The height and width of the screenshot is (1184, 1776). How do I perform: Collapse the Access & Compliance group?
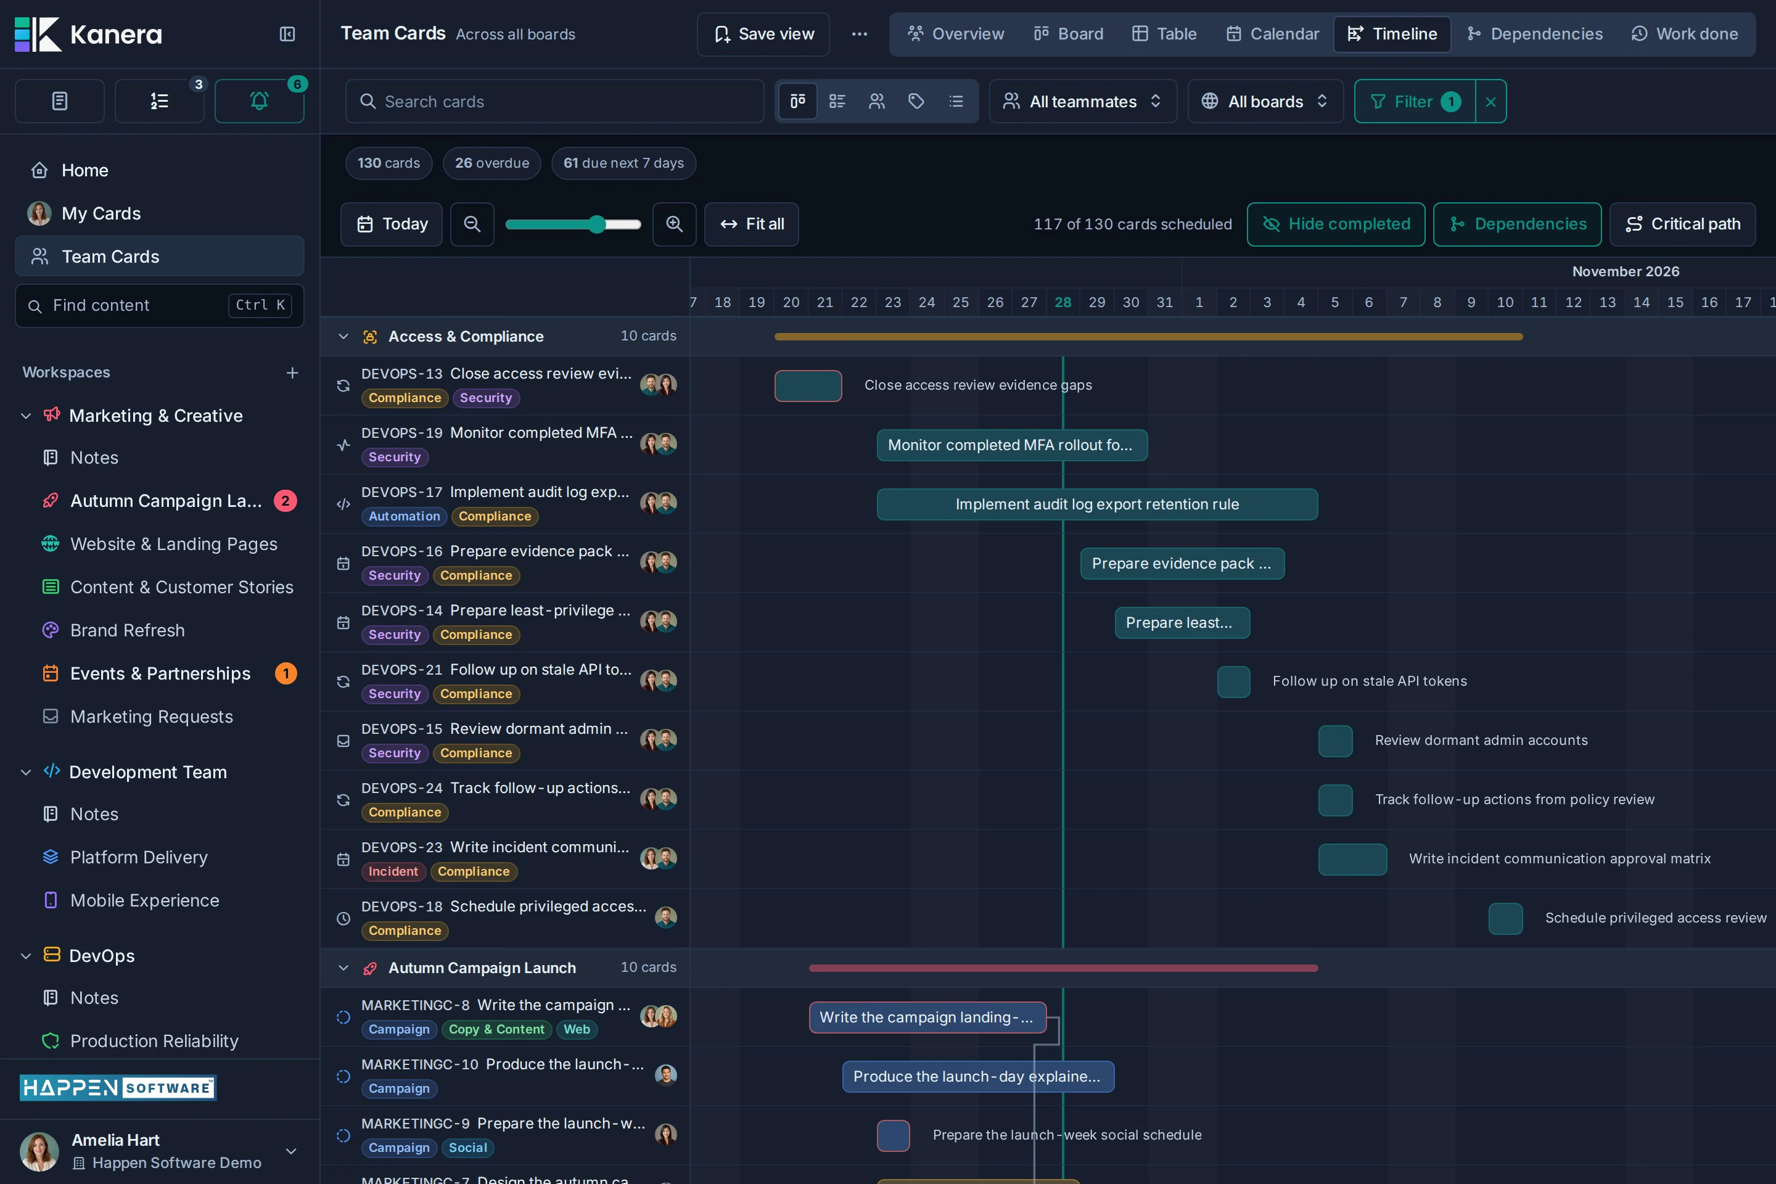[343, 337]
